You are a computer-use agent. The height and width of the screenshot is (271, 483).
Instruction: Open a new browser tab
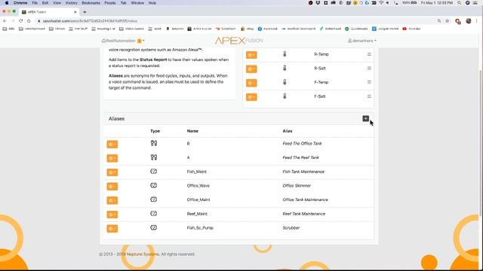[85, 12]
